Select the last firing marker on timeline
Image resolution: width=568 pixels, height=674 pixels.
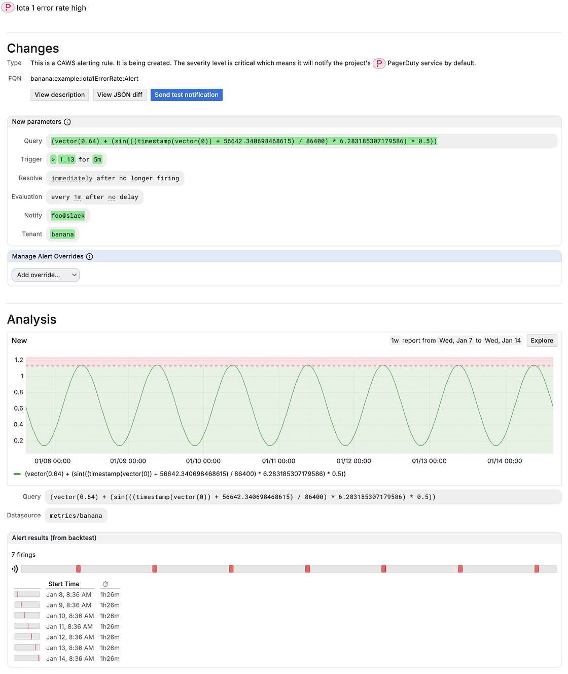pyautogui.click(x=537, y=569)
